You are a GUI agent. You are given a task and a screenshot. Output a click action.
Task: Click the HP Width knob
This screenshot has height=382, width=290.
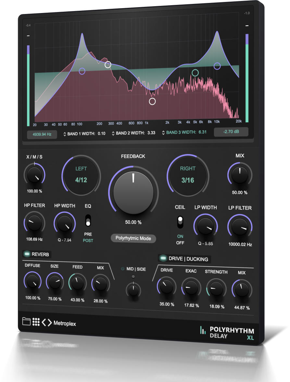tap(65, 223)
